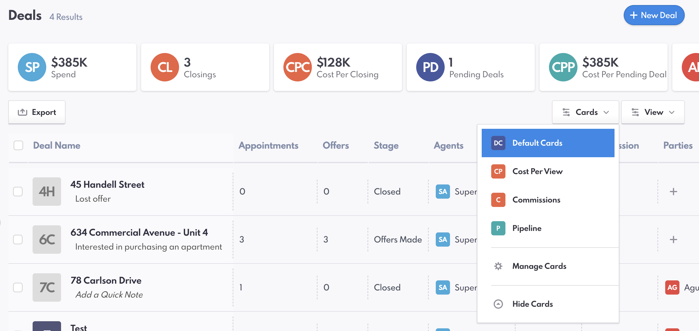
Task: Tick the select-all checkbox in table header
Action: click(18, 145)
